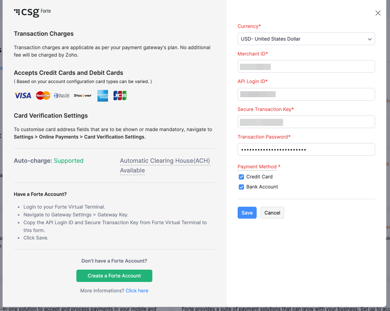Click the Currency dropdown chevron arrow
Image resolution: width=390 pixels, height=311 pixels.
coord(370,39)
